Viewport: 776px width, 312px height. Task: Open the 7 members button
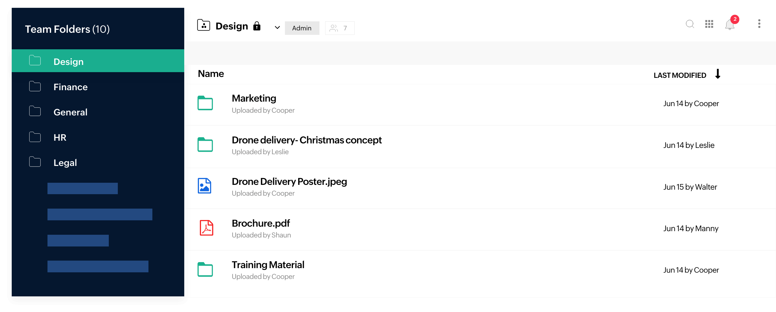point(340,28)
